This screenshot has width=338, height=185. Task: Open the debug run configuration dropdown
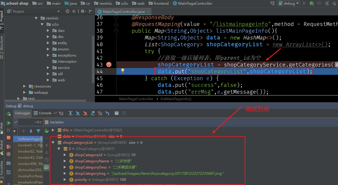tap(288, 3)
